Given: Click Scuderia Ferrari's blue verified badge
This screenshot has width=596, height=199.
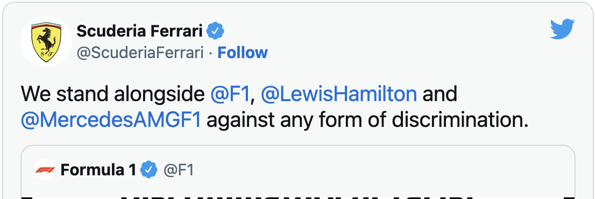Looking at the screenshot, I should [x=215, y=31].
